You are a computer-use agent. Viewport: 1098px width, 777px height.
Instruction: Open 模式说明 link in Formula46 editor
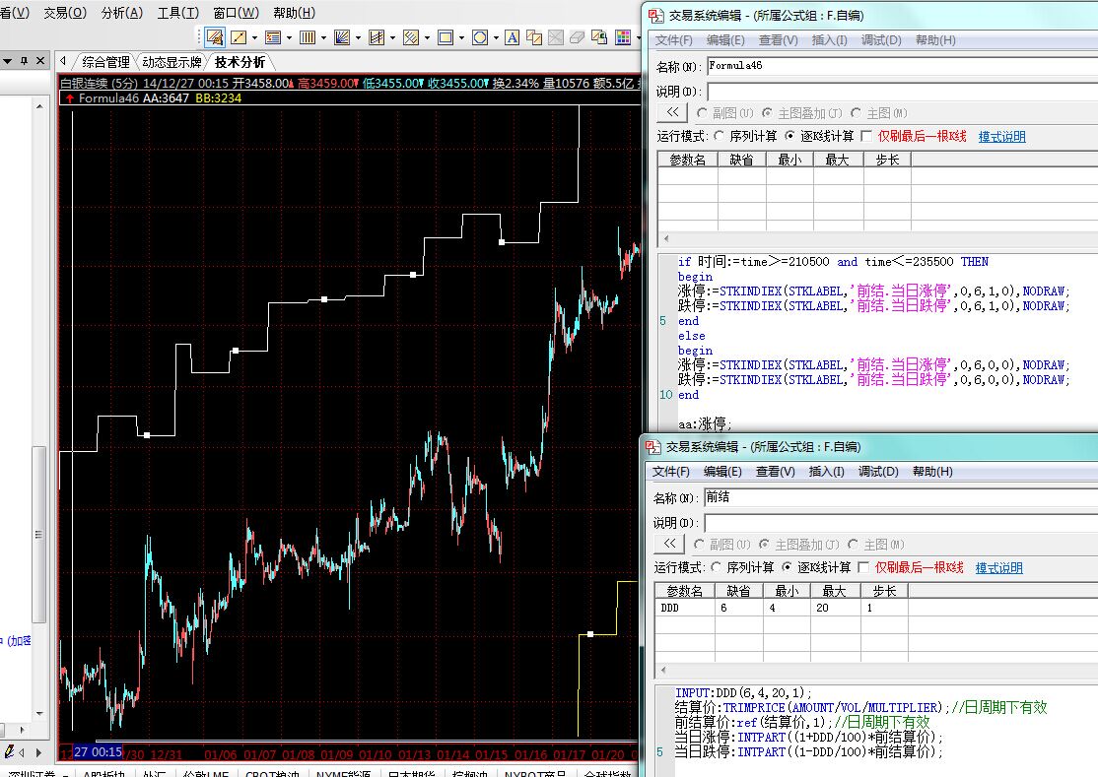coord(1002,136)
